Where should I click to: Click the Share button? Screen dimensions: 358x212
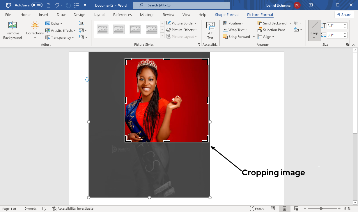pos(344,15)
